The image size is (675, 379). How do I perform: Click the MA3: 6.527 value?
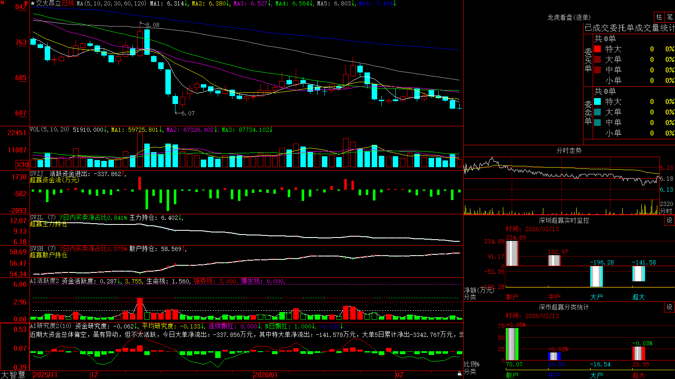click(x=251, y=3)
